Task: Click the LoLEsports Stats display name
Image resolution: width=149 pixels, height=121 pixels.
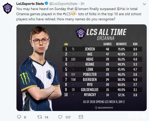Action: [30, 4]
